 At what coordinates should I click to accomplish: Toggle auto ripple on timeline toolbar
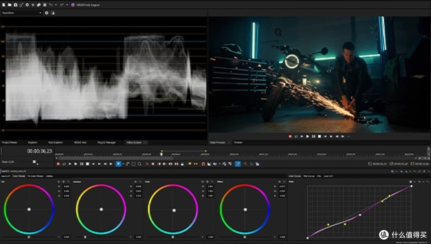tap(215, 164)
